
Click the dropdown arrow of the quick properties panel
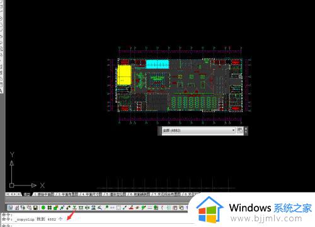[233, 131]
